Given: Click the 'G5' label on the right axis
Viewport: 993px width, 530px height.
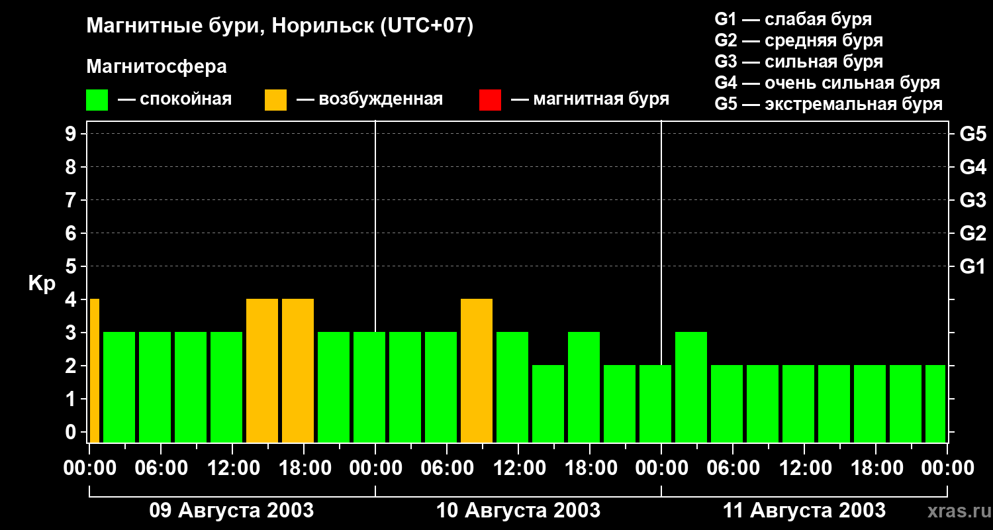Looking at the screenshot, I should [972, 134].
